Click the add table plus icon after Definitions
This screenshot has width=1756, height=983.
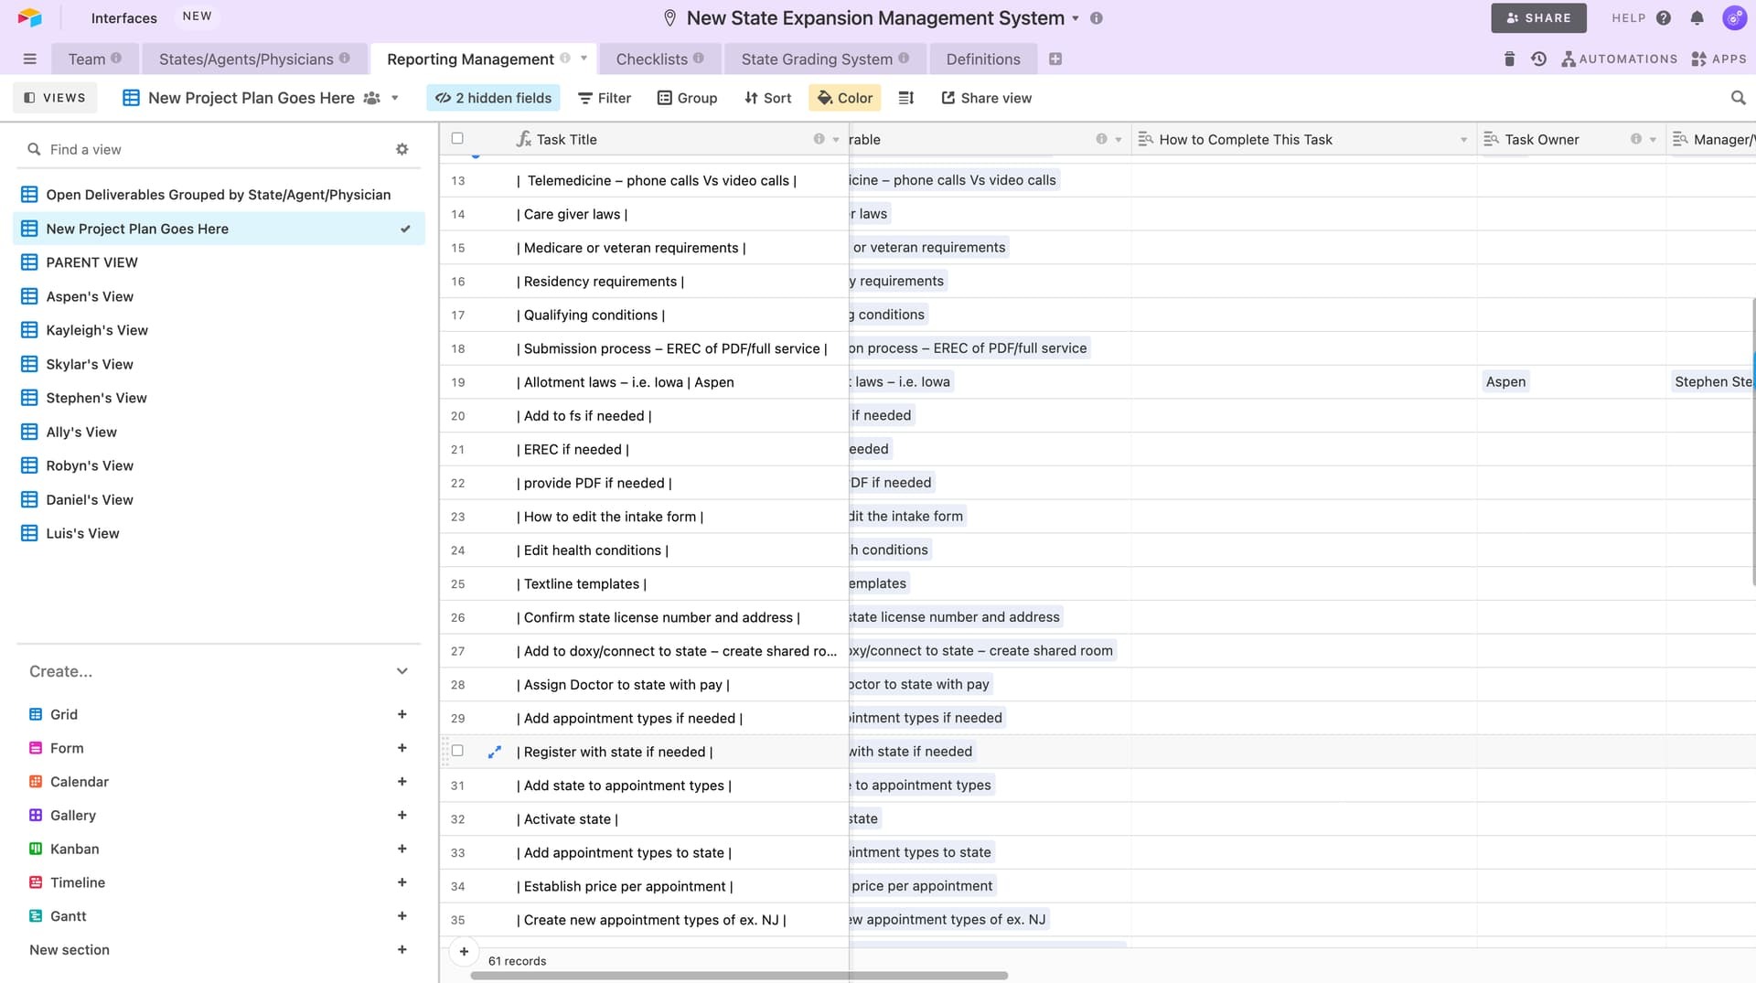1055,59
